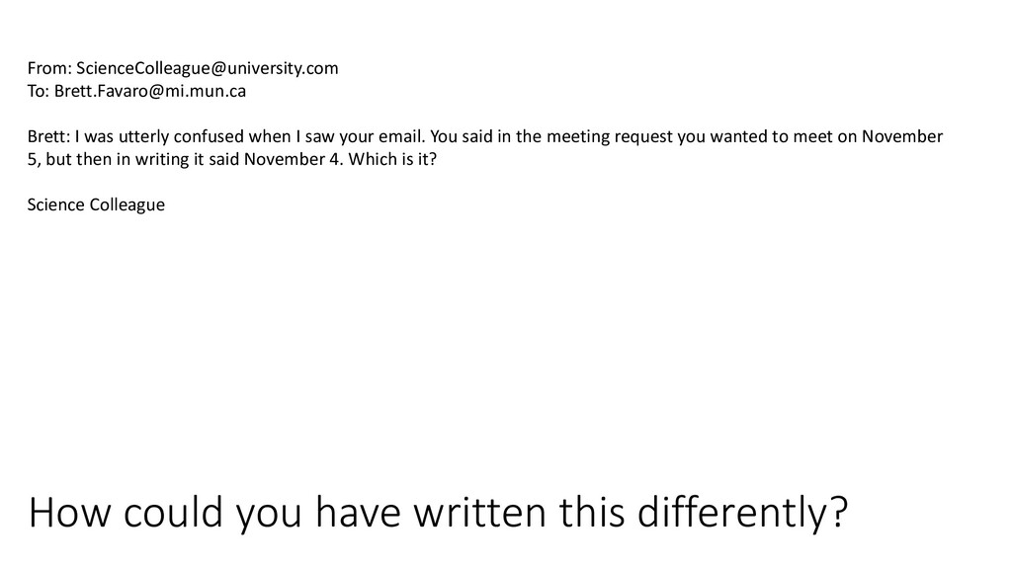Click the 'Science Colleague' signature line
1012x569 pixels.
coord(96,205)
